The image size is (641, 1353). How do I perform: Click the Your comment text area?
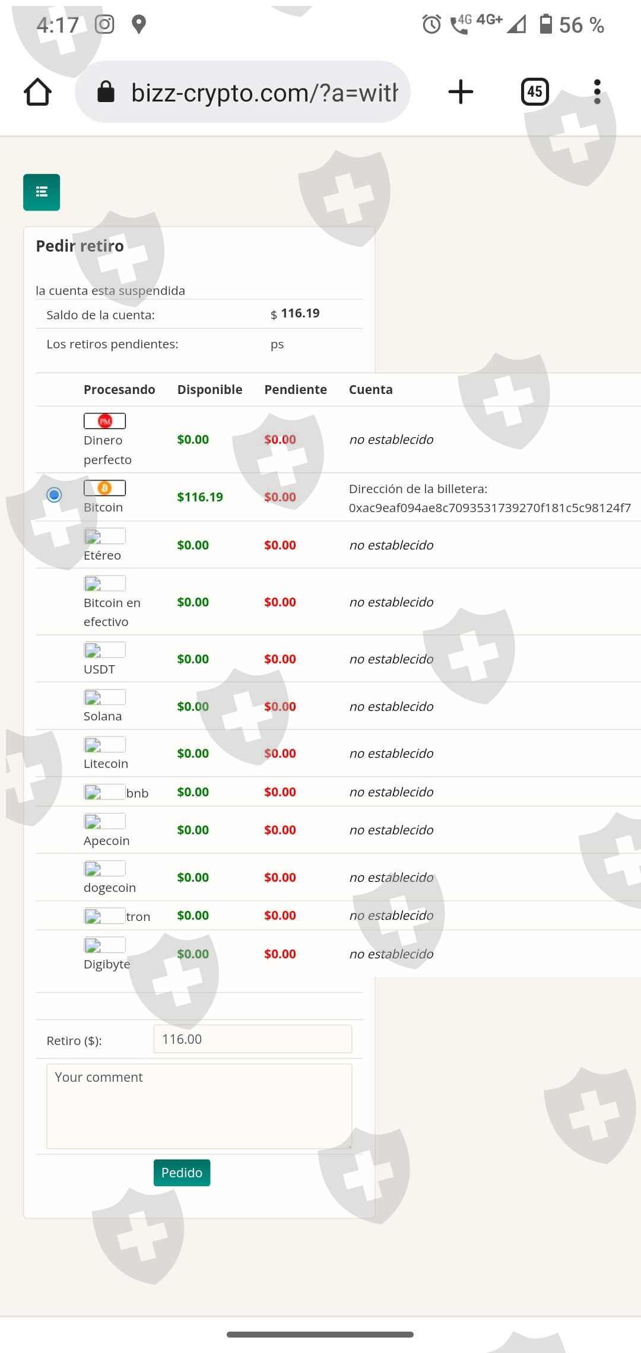pos(199,1106)
